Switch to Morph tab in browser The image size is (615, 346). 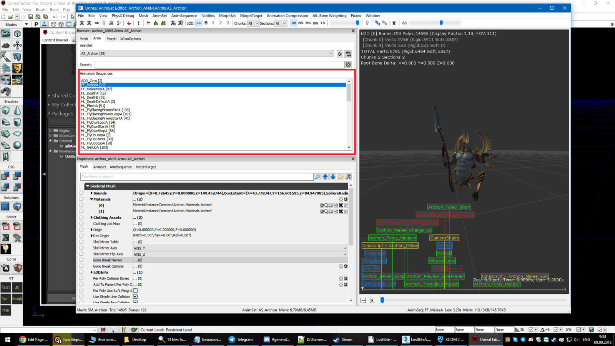point(111,38)
